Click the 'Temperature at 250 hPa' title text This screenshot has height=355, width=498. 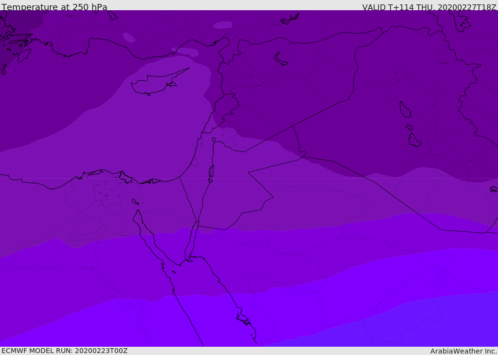(x=54, y=7)
